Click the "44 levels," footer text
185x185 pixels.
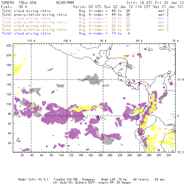click(141, 179)
